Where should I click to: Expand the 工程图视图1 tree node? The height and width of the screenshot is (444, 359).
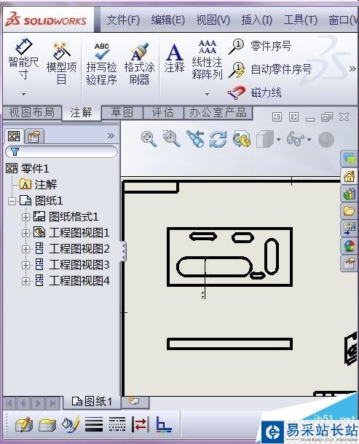coord(25,233)
